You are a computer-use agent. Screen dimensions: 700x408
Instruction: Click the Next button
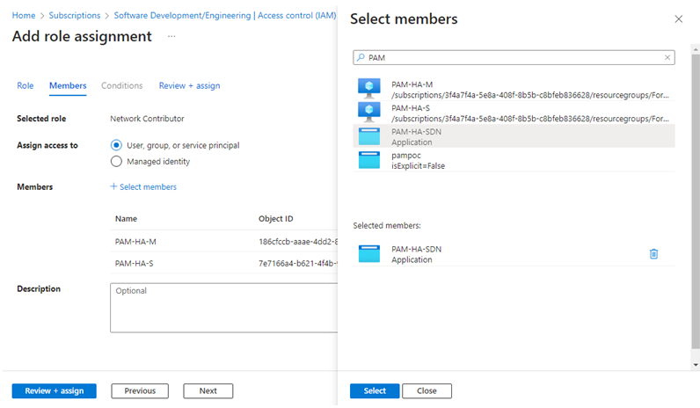[208, 390]
